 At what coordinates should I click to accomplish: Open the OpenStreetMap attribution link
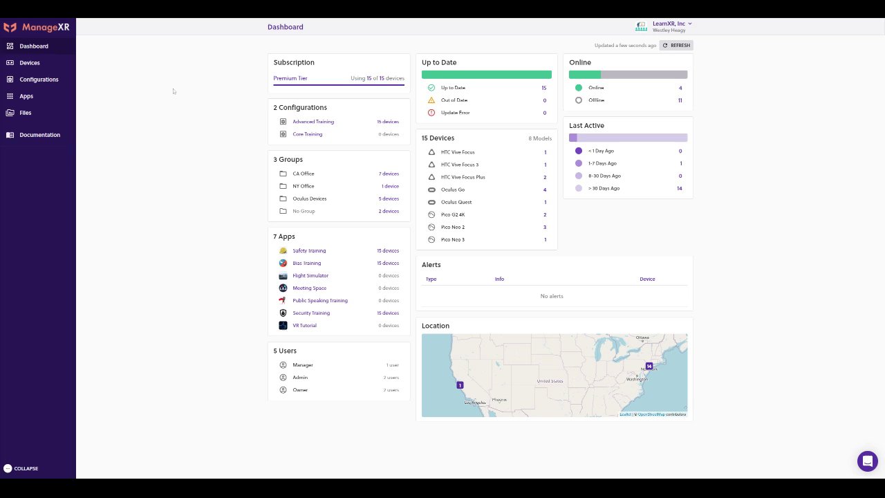pos(651,414)
